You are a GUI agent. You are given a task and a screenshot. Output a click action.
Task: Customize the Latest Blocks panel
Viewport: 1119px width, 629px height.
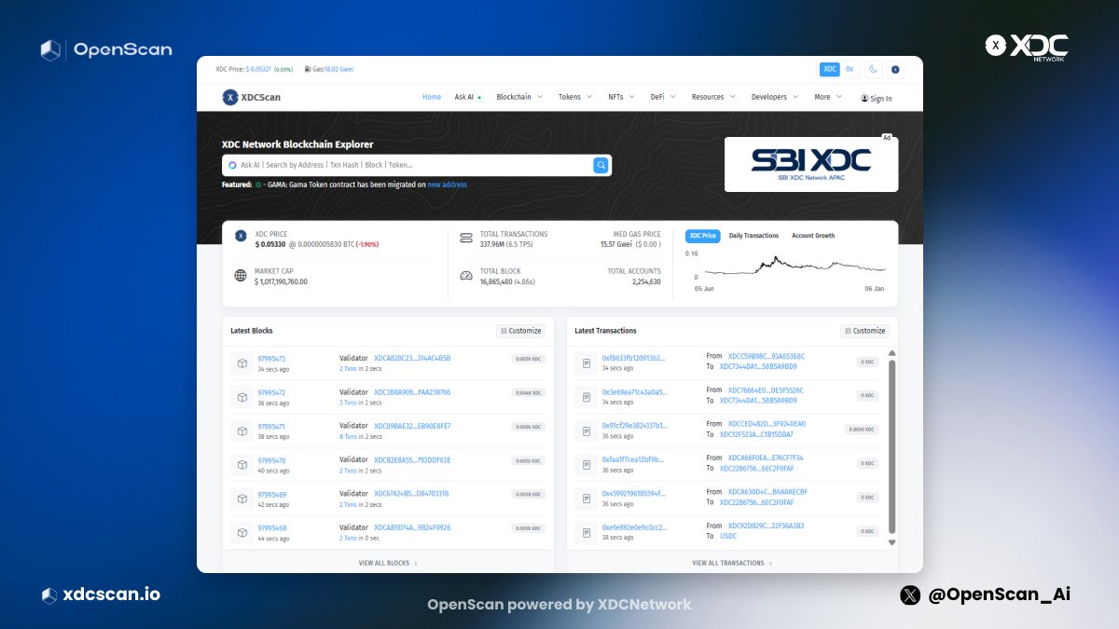[520, 331]
